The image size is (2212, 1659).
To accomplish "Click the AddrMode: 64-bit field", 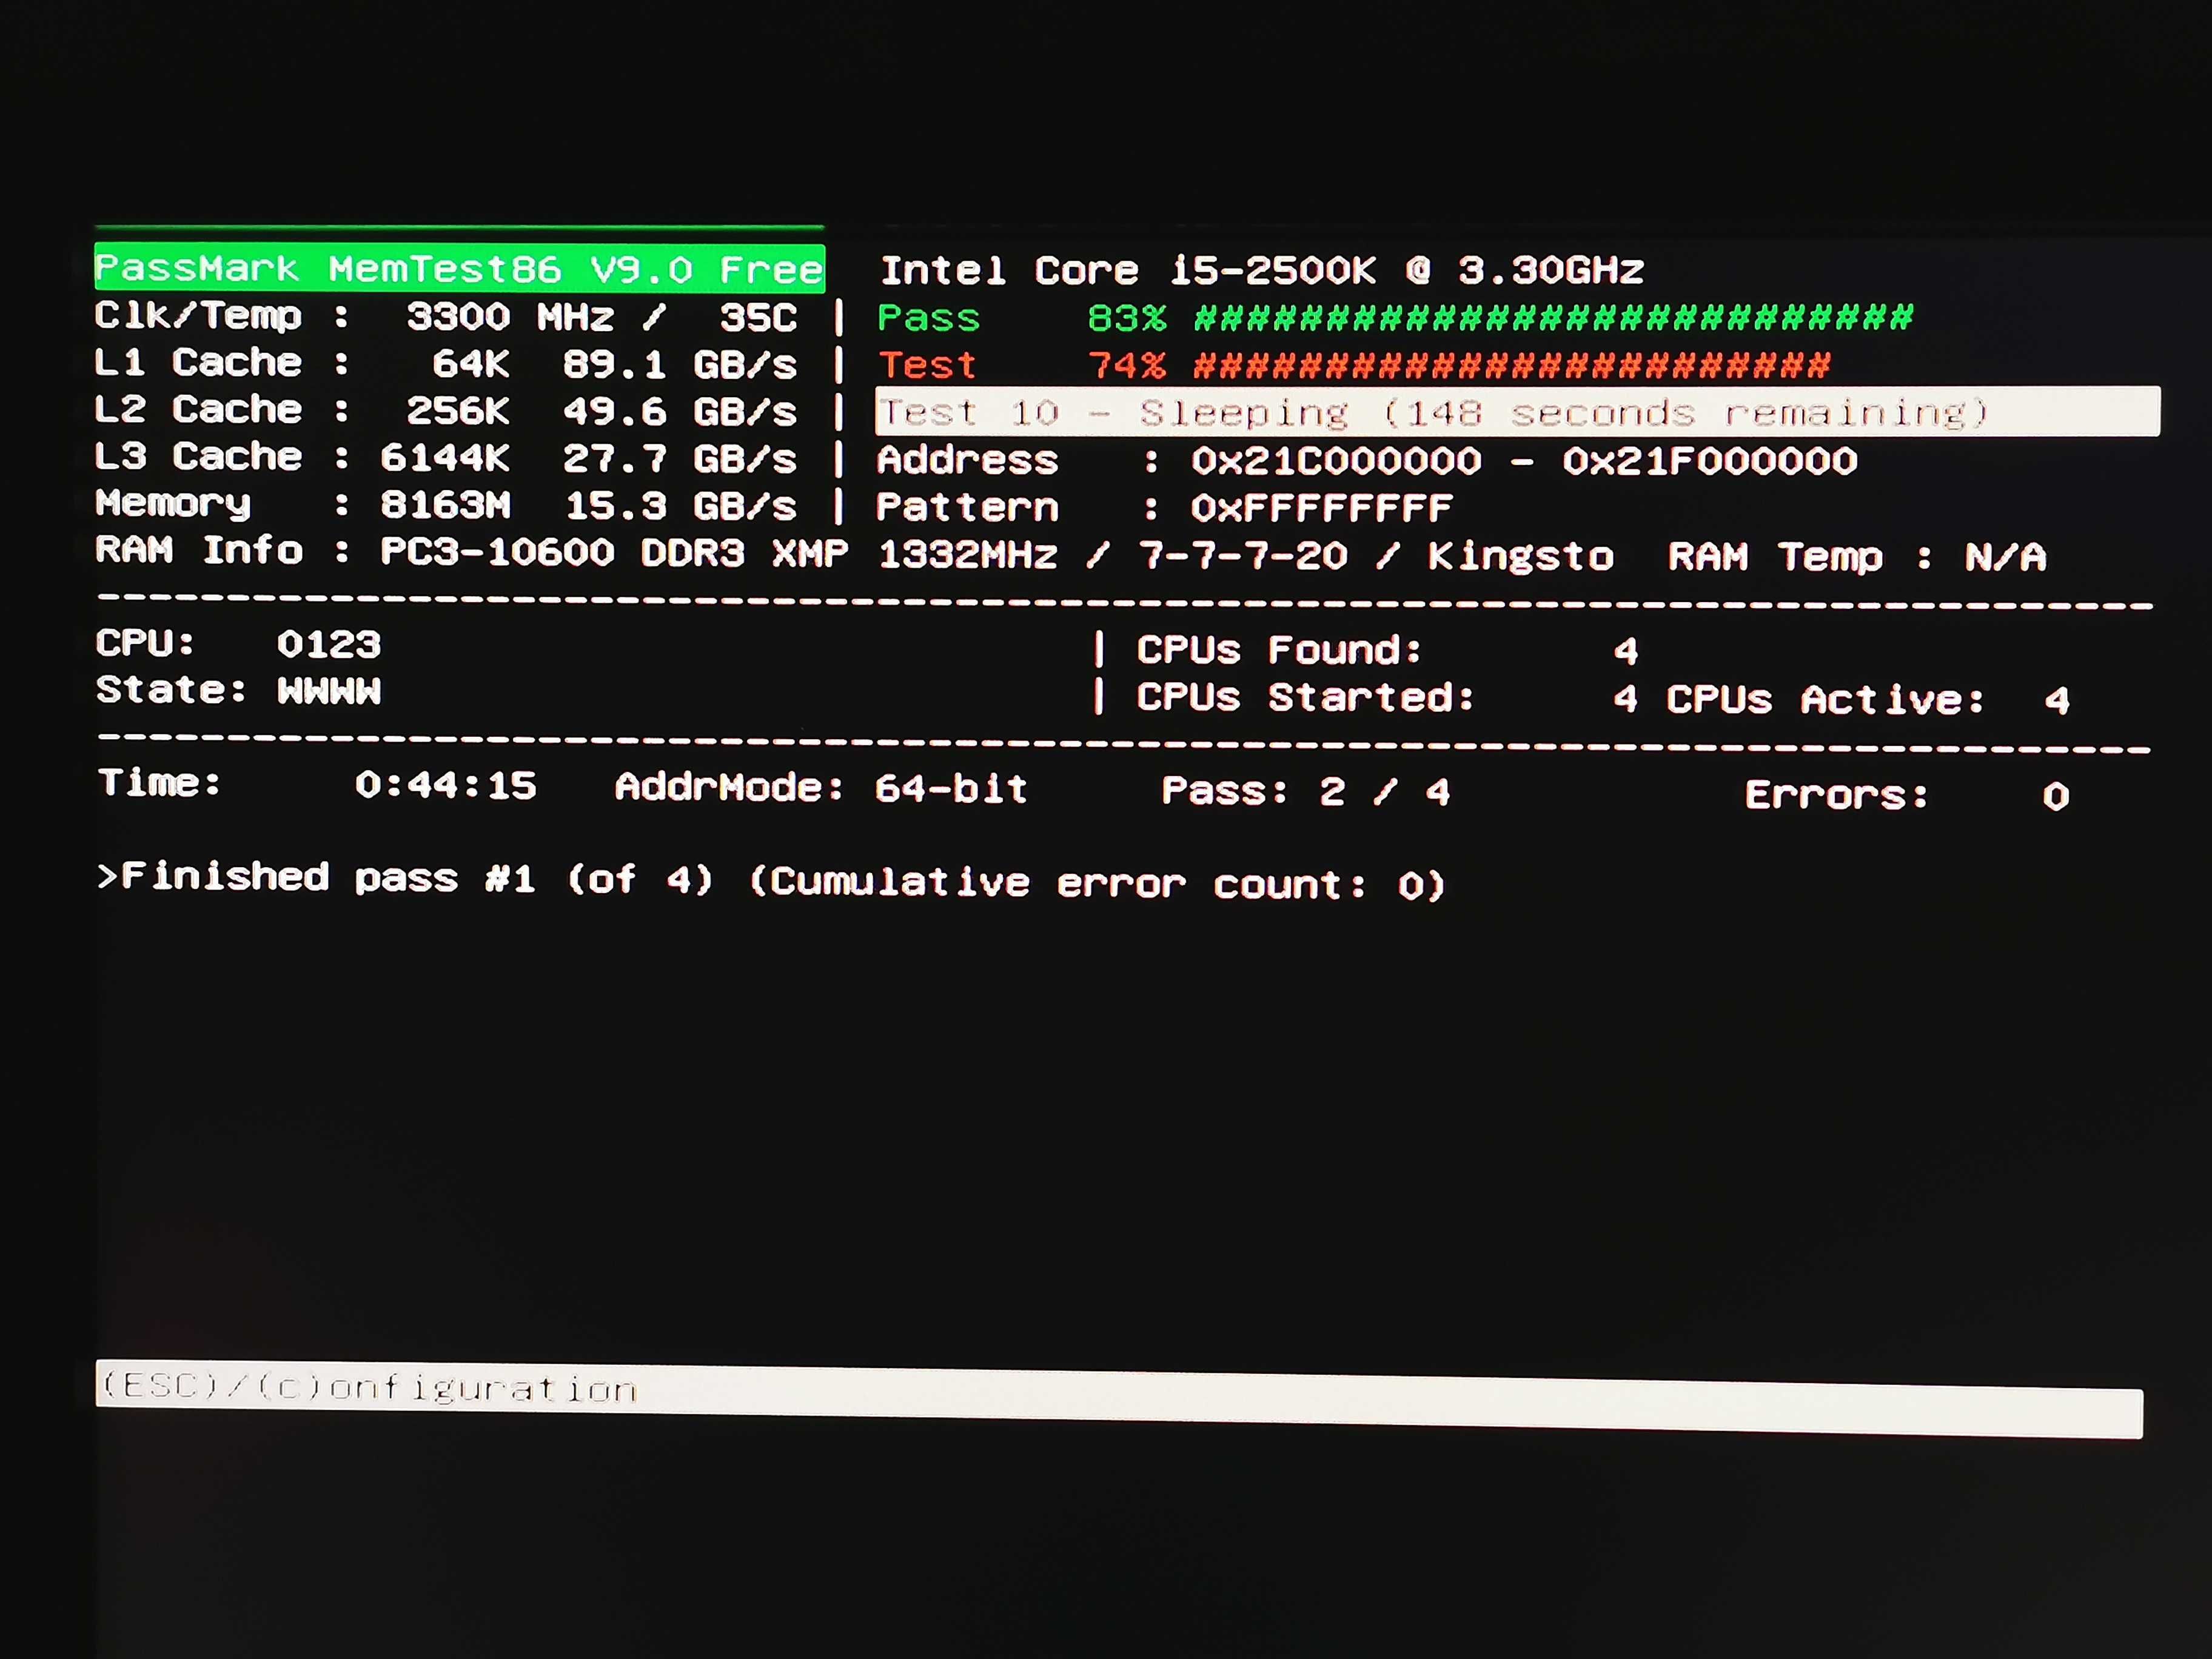I will pos(821,788).
